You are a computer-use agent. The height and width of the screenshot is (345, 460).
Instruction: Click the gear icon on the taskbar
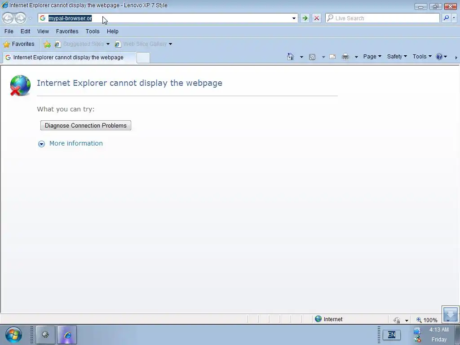click(45, 334)
